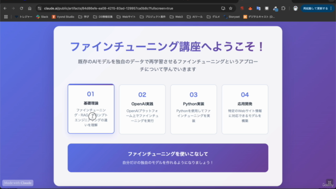
Task: Expand the AIツール bookmark folder
Action: tap(195, 17)
